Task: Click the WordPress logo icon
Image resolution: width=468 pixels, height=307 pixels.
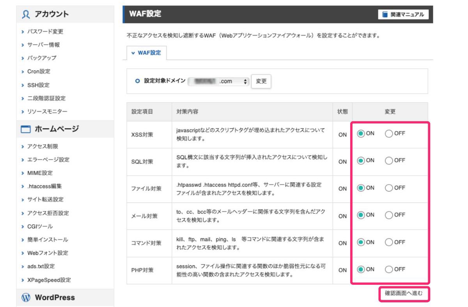Action: [x=26, y=298]
